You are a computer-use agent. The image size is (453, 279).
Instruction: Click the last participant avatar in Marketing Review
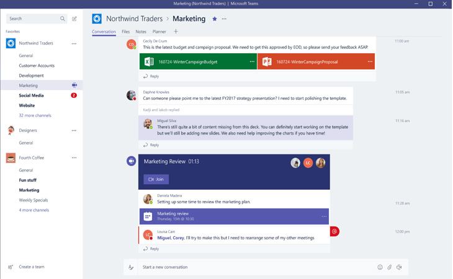(x=321, y=163)
